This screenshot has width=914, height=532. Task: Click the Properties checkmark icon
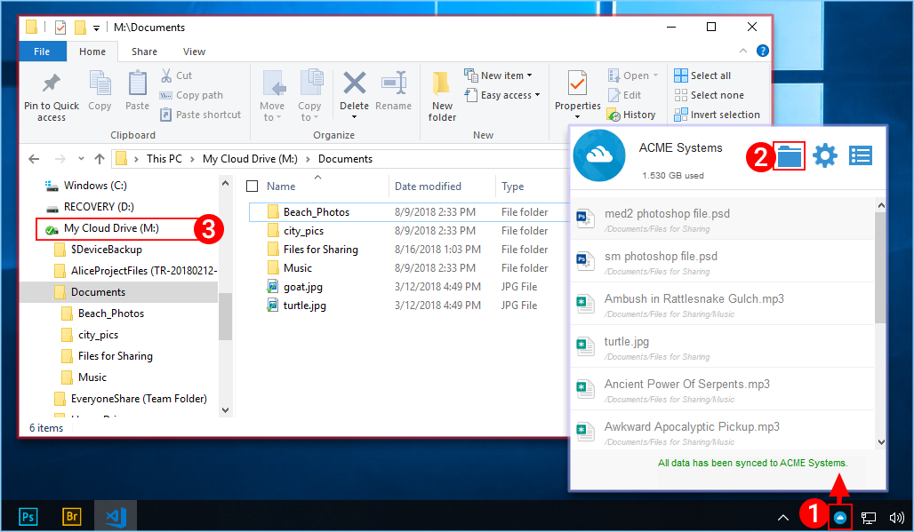coord(577,83)
